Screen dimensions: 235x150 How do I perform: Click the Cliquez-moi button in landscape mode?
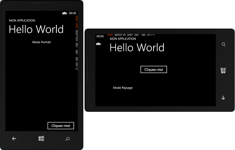pos(153,69)
